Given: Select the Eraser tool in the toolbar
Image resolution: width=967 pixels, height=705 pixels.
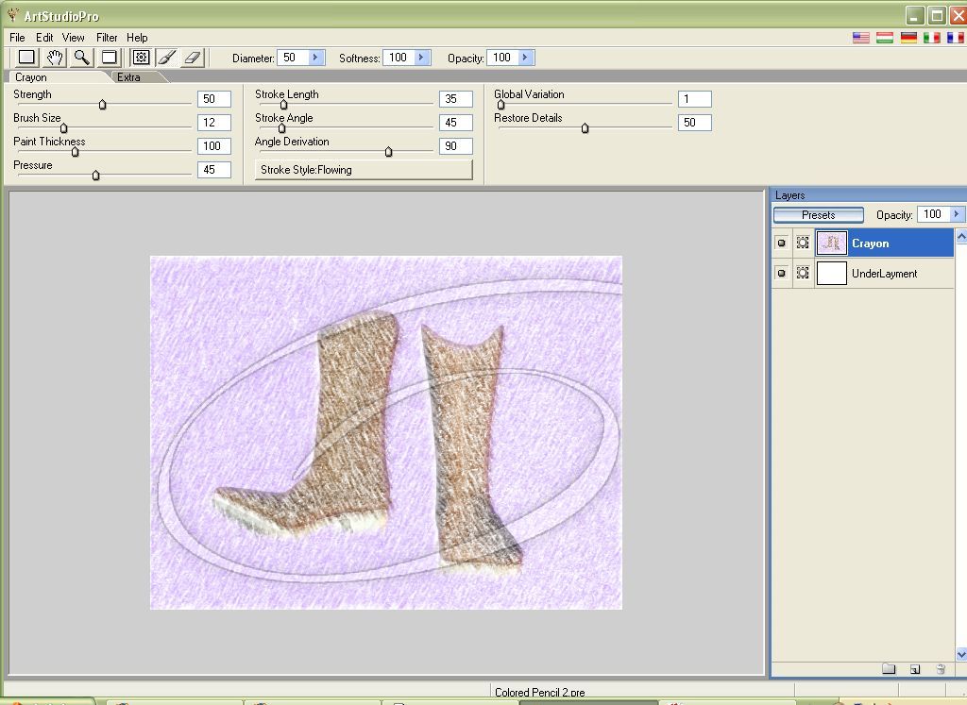Looking at the screenshot, I should (193, 58).
